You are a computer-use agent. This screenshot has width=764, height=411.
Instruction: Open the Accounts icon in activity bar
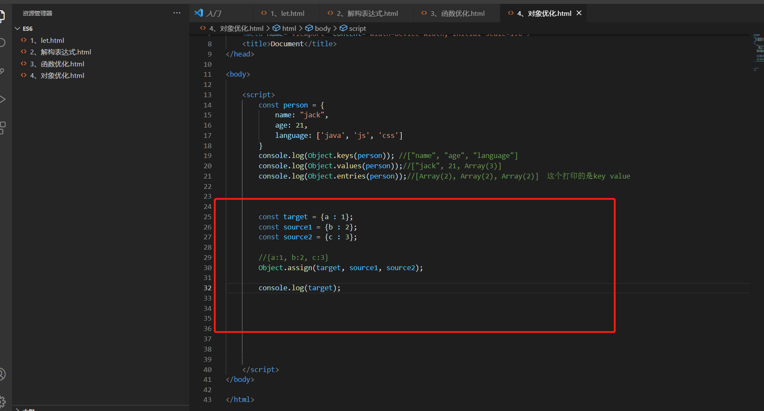pos(2,374)
